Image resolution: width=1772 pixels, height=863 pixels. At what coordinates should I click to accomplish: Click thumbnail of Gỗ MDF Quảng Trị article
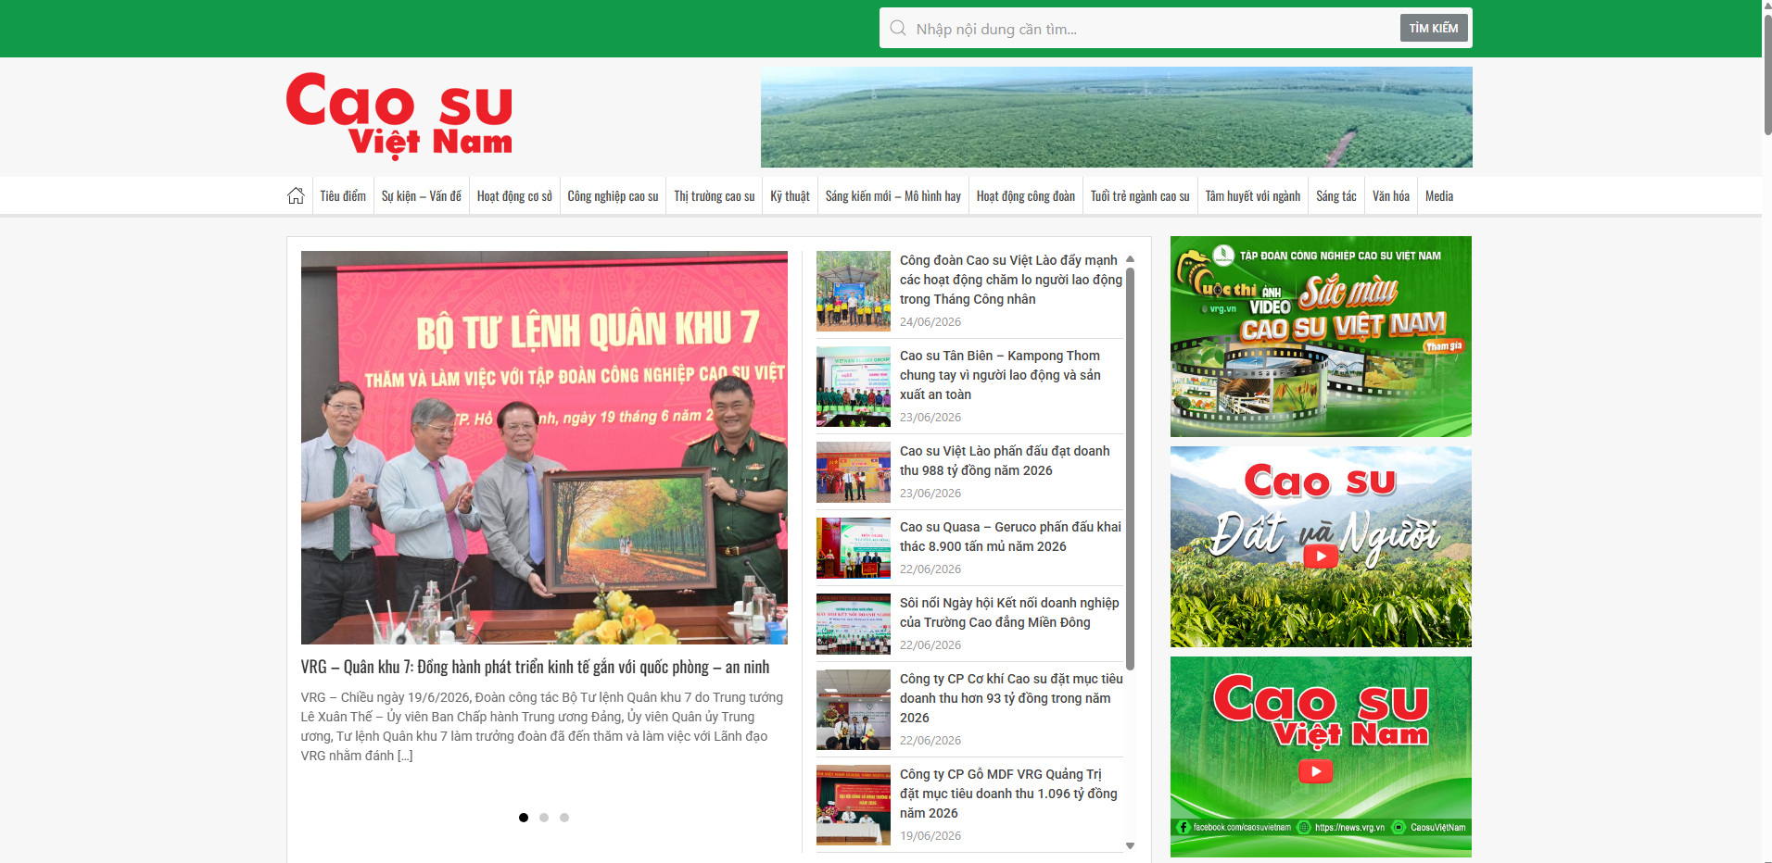pyautogui.click(x=854, y=805)
